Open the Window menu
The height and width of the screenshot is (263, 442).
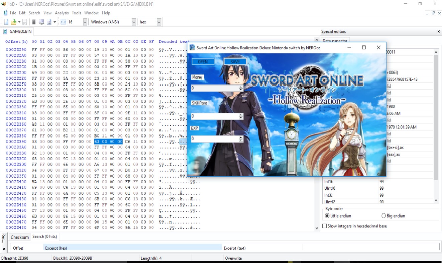pos(91,13)
